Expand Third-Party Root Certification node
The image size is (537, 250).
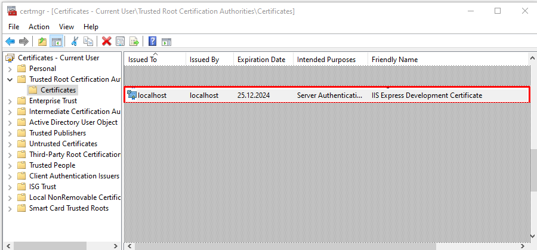pos(10,155)
